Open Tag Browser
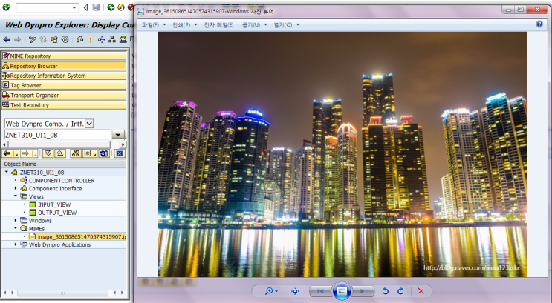This screenshot has height=303, width=552. (64, 85)
